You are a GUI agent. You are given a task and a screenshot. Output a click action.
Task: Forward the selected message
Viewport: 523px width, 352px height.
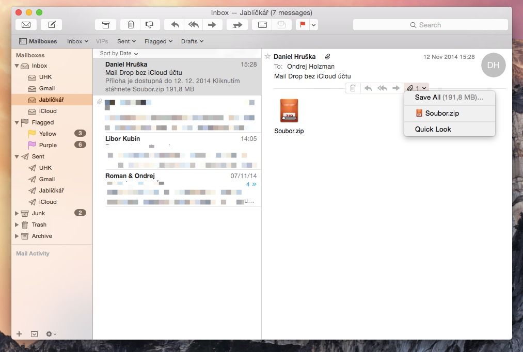pos(212,24)
